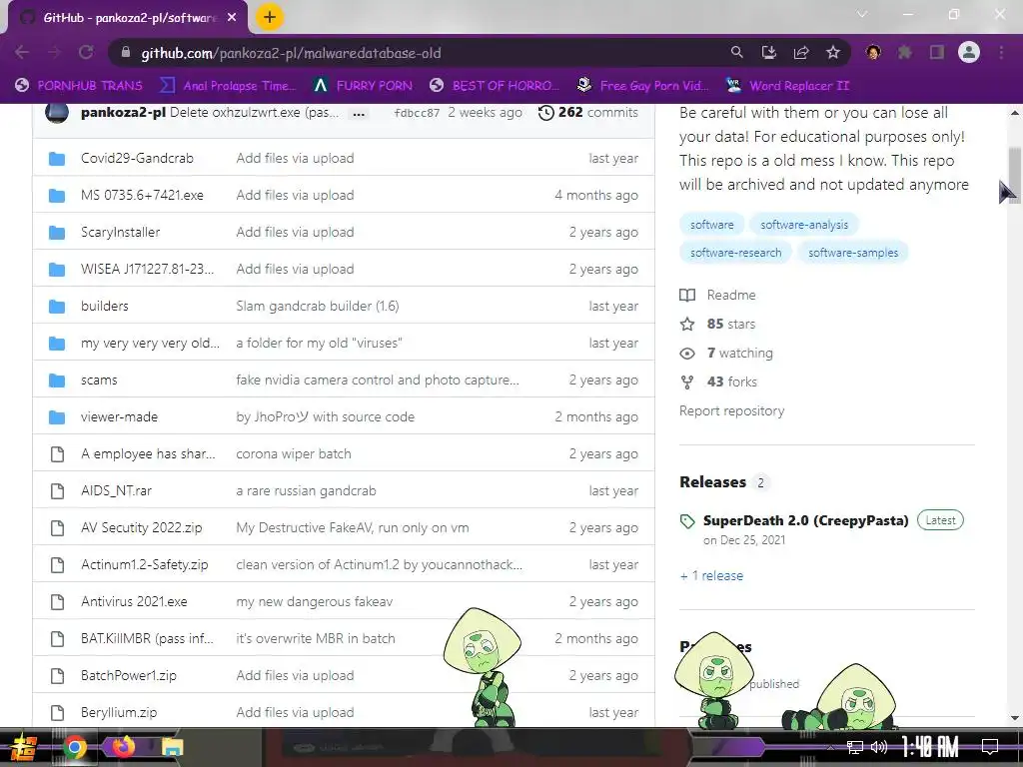View the 262 commits history
This screenshot has width=1023, height=767.
coord(587,112)
